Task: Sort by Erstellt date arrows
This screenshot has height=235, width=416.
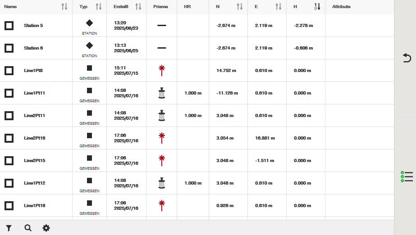Action: pos(138,7)
